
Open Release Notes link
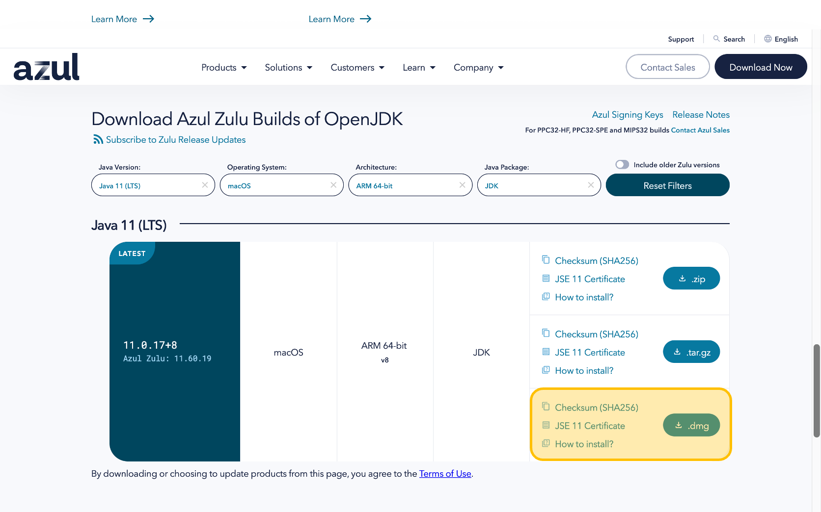click(701, 115)
